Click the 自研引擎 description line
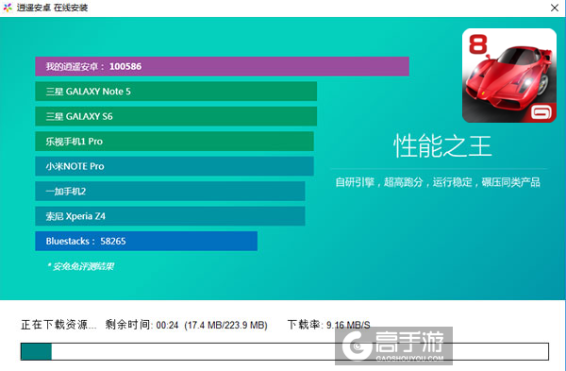The image size is (566, 371). [x=438, y=182]
